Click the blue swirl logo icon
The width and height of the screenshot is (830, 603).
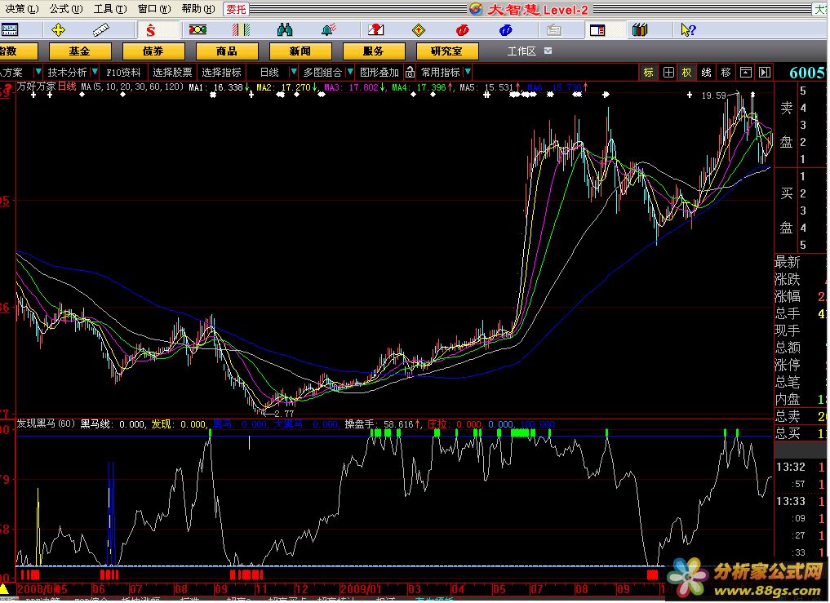[505, 30]
